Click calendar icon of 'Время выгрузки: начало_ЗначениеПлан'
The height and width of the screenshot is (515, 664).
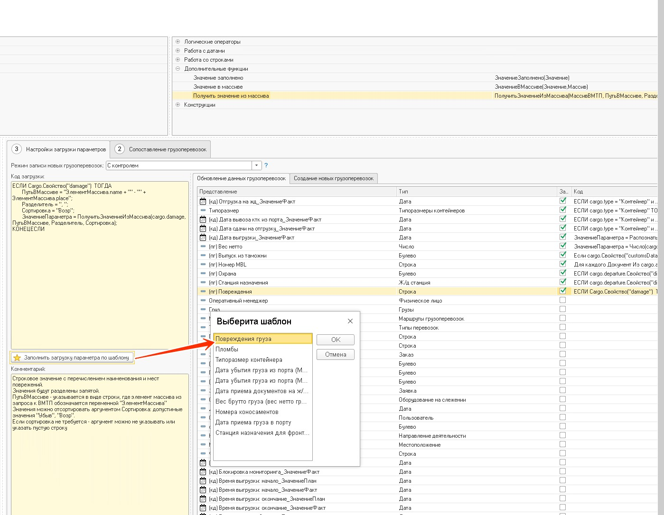pyautogui.click(x=203, y=481)
